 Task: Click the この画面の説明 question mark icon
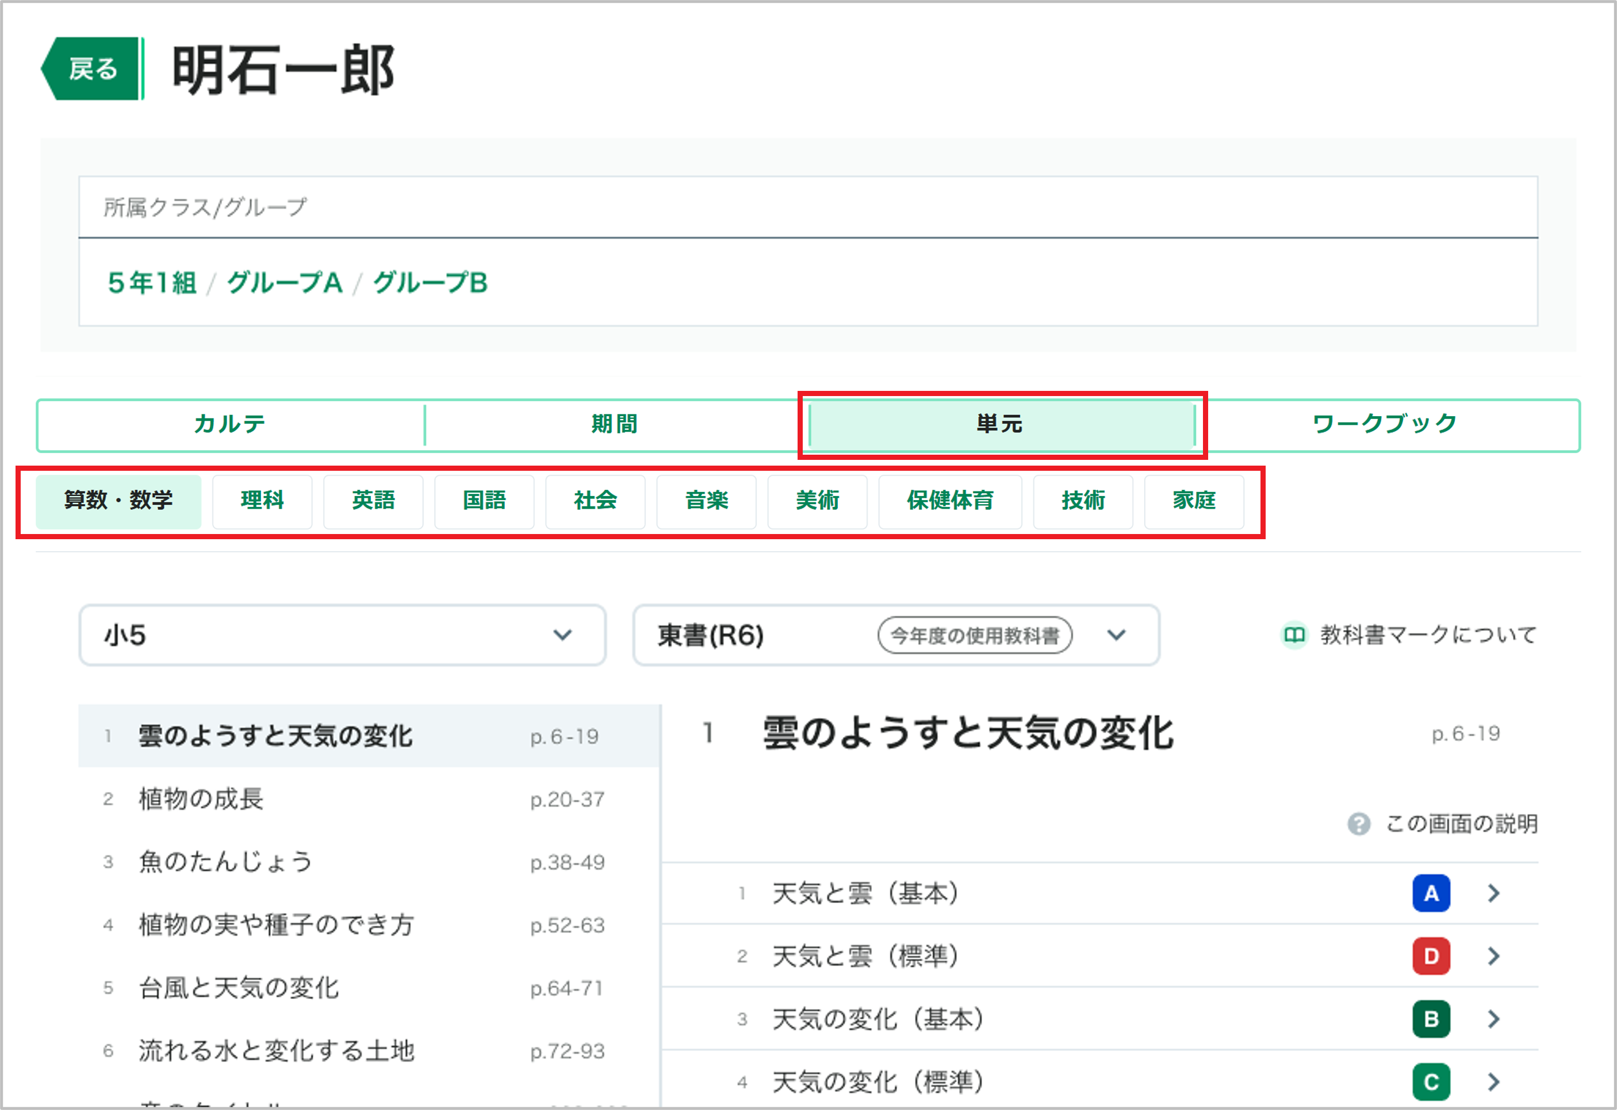[x=1358, y=824]
